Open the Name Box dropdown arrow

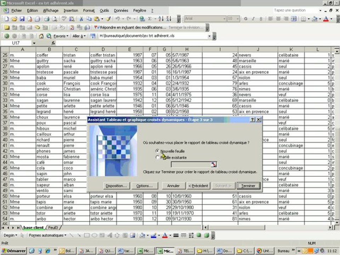click(x=34, y=43)
